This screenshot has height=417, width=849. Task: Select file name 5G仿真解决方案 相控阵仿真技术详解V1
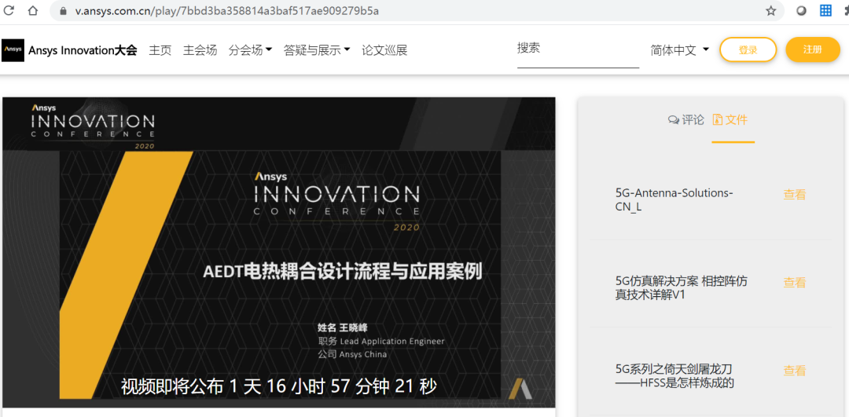682,287
